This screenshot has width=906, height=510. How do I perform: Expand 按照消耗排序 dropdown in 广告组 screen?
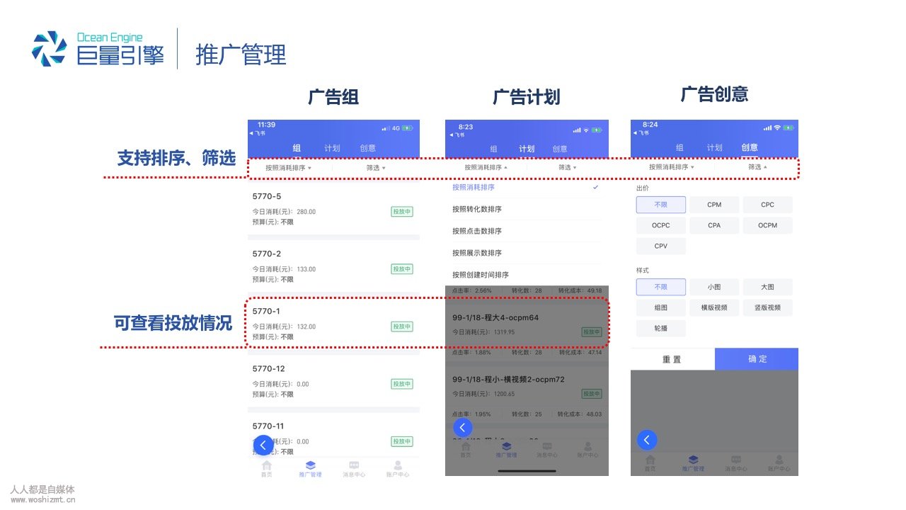(x=288, y=168)
